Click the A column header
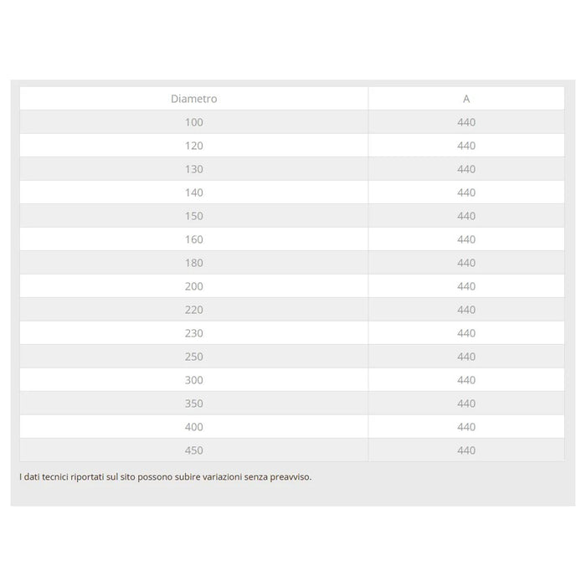Image resolution: width=586 pixels, height=586 pixels. [466, 99]
